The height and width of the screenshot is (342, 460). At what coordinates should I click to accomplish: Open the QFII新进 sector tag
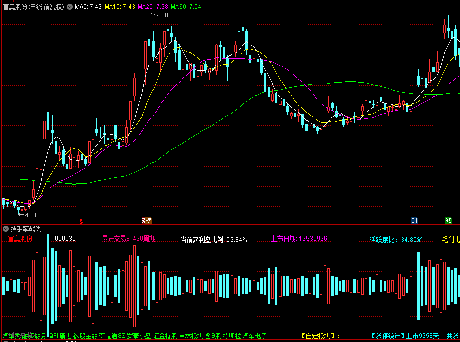pyautogui.click(x=61, y=336)
